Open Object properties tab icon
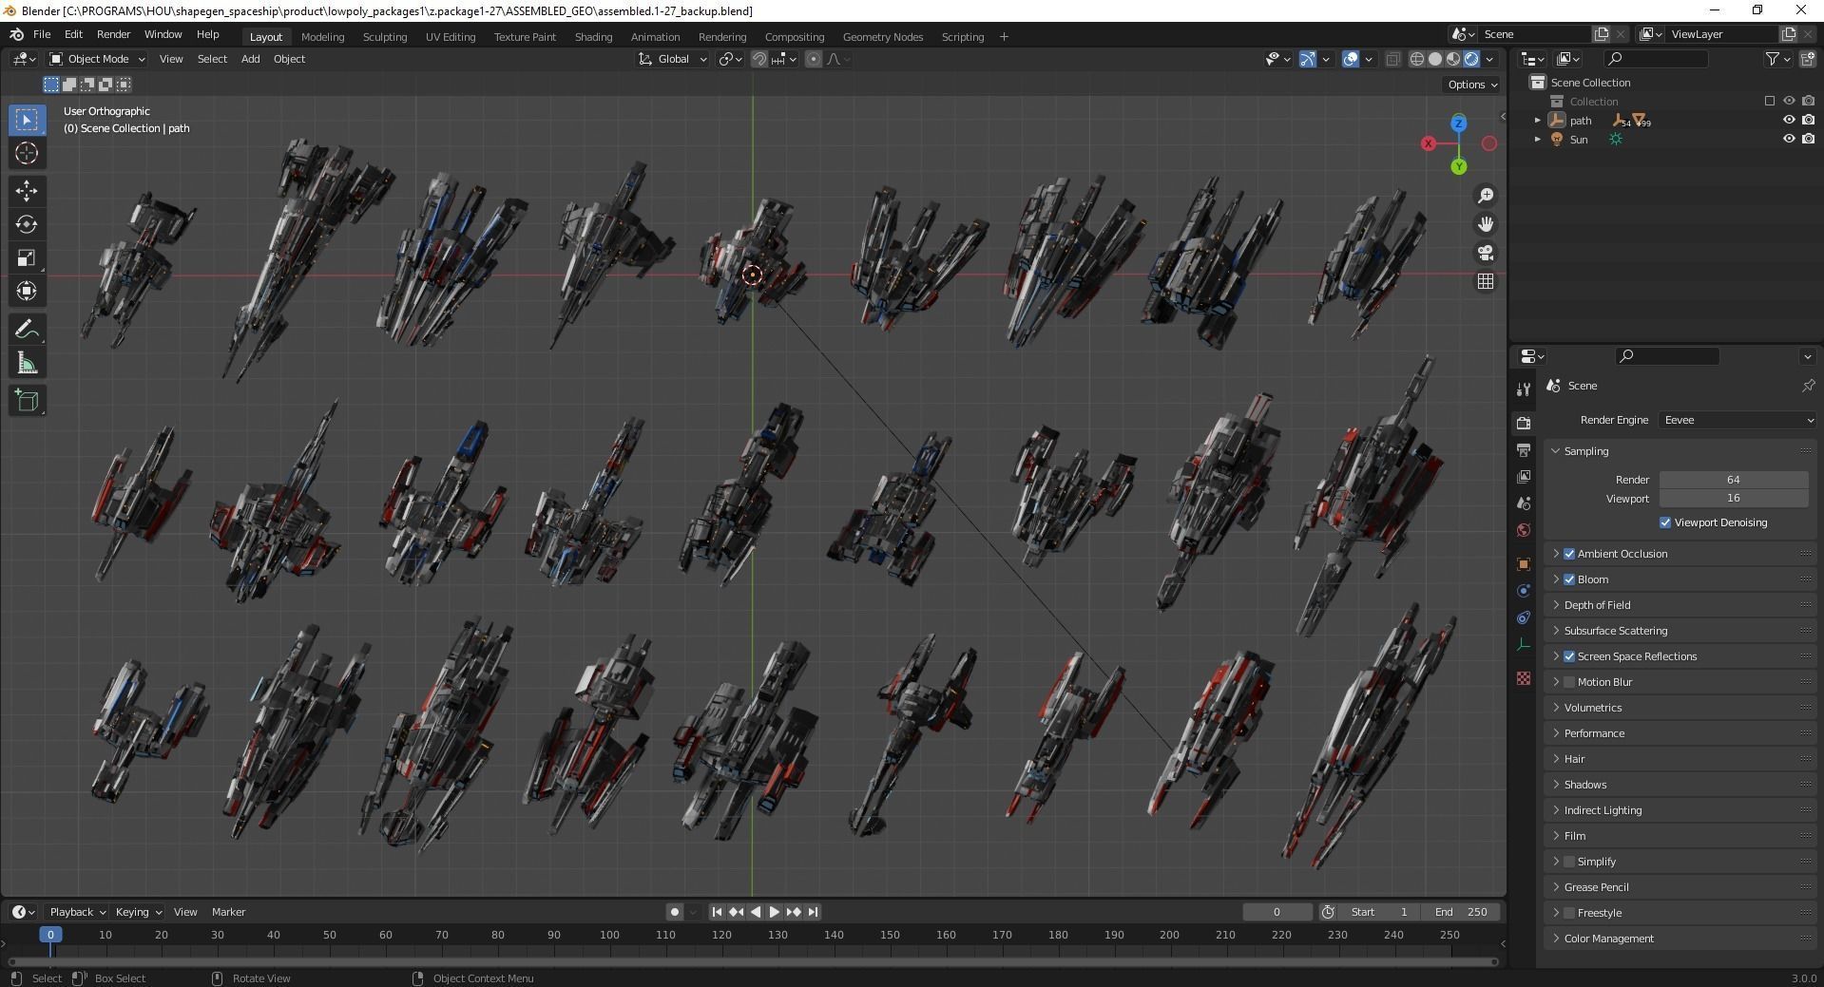The width and height of the screenshot is (1824, 987). [1524, 564]
